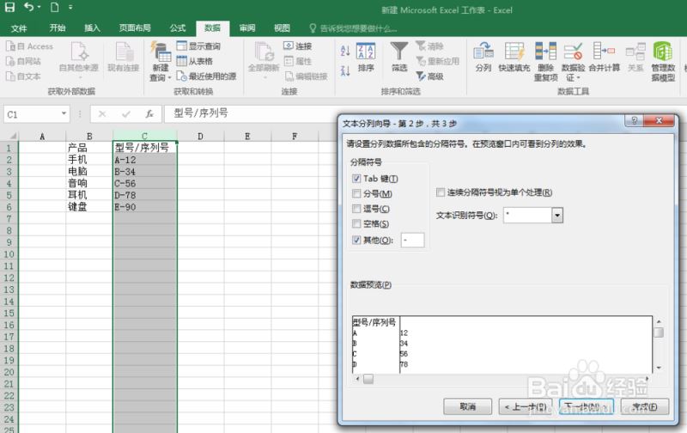
Task: Enable the 逗号 comma delimiter checkbox
Action: tap(356, 209)
